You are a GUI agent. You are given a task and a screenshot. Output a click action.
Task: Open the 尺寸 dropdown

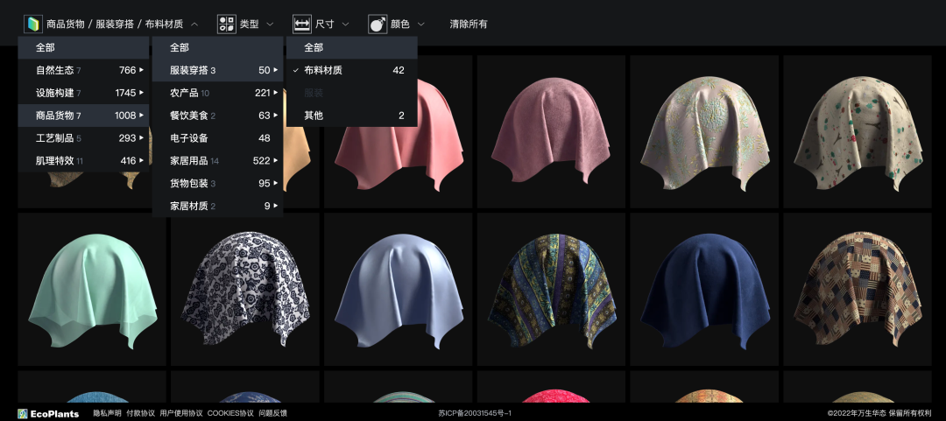pos(345,25)
